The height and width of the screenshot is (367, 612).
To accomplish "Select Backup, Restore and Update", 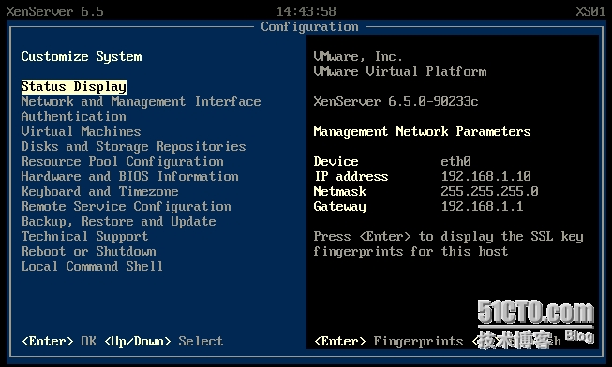I will pos(119,222).
